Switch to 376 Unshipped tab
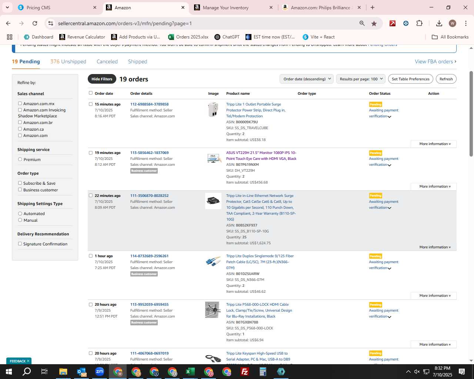This screenshot has height=379, width=474. tap(69, 61)
